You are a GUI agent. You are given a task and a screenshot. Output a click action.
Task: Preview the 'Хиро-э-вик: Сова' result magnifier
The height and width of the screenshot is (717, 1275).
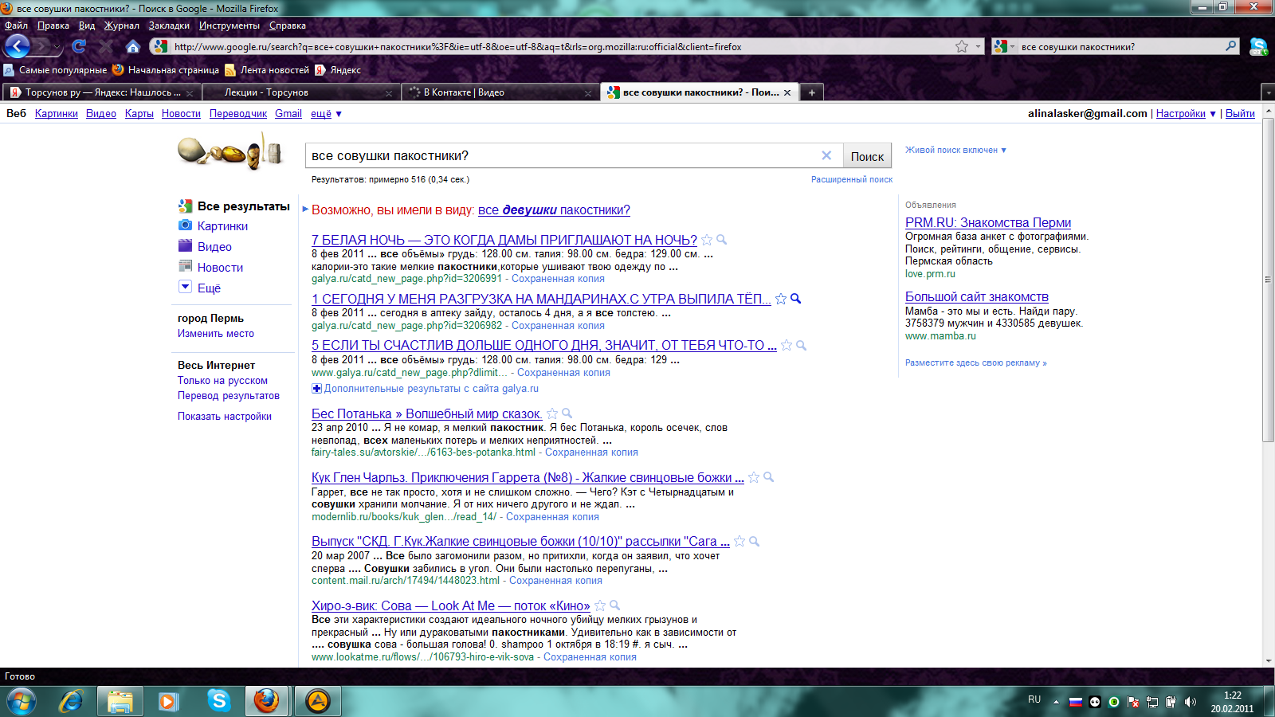click(614, 605)
